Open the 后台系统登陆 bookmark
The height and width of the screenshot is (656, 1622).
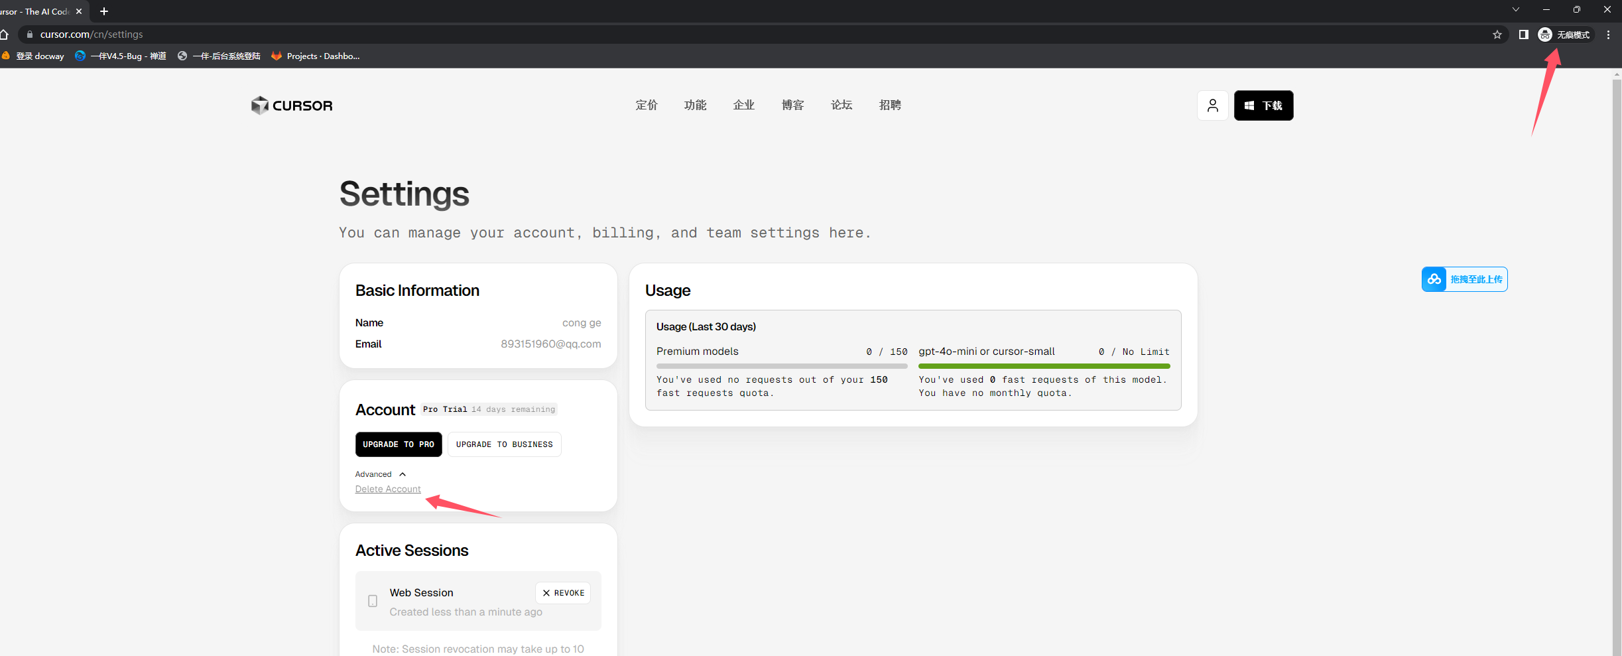click(x=219, y=56)
